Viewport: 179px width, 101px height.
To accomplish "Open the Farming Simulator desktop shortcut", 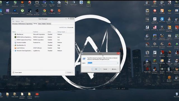I will [x=155, y=37].
